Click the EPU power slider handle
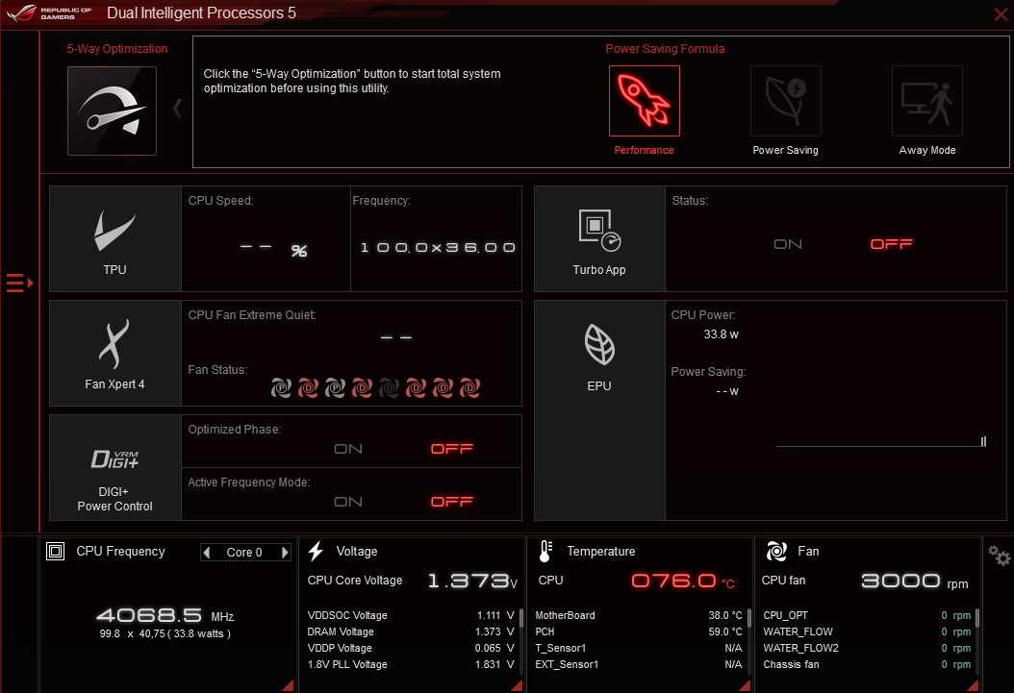The height and width of the screenshot is (693, 1014). [983, 442]
